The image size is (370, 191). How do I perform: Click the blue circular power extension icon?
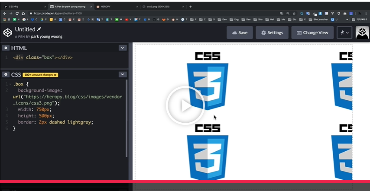302,13
